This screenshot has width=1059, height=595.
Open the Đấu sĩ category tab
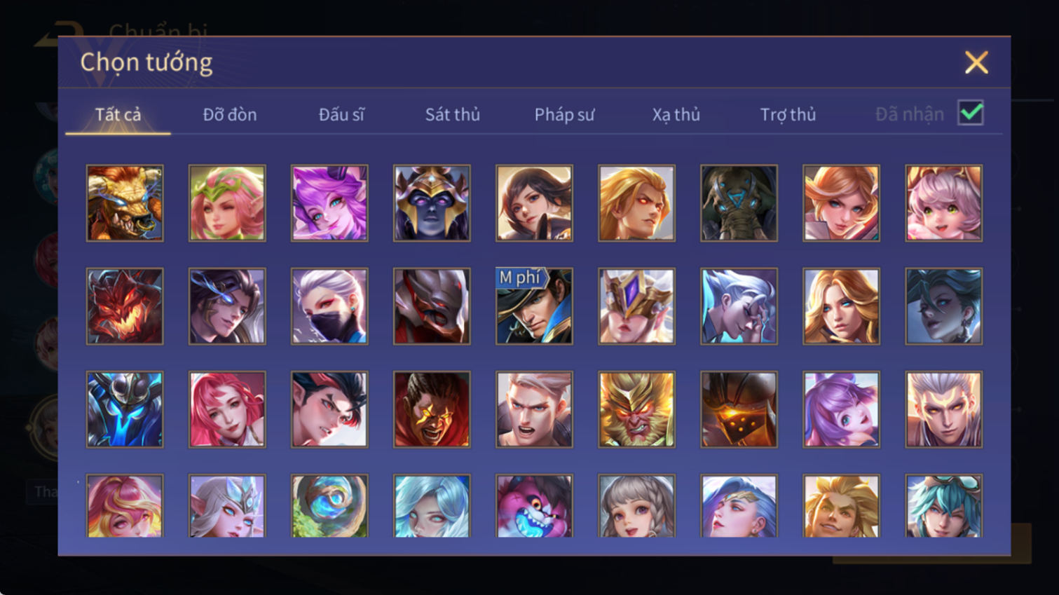[x=341, y=114]
